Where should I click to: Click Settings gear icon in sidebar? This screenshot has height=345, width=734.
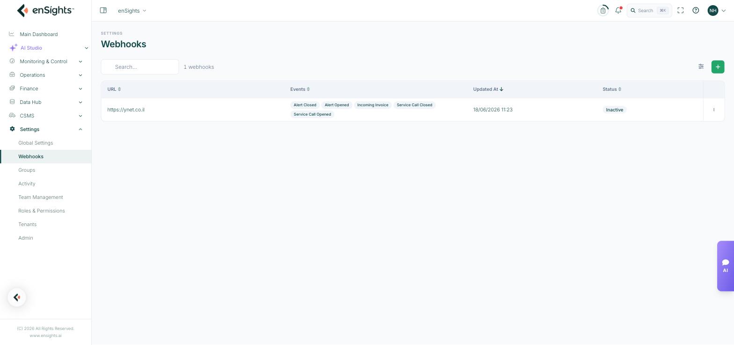tap(12, 129)
